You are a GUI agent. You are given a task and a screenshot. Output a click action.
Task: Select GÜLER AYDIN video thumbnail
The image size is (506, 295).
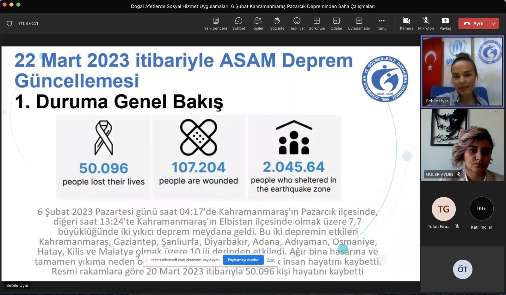(x=462, y=145)
